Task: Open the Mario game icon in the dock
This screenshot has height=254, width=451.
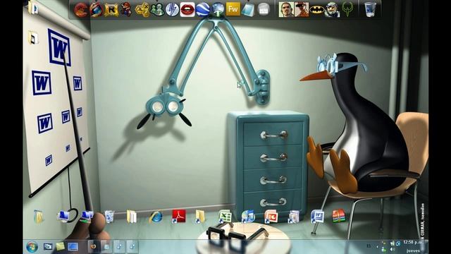Action: (x=126, y=9)
